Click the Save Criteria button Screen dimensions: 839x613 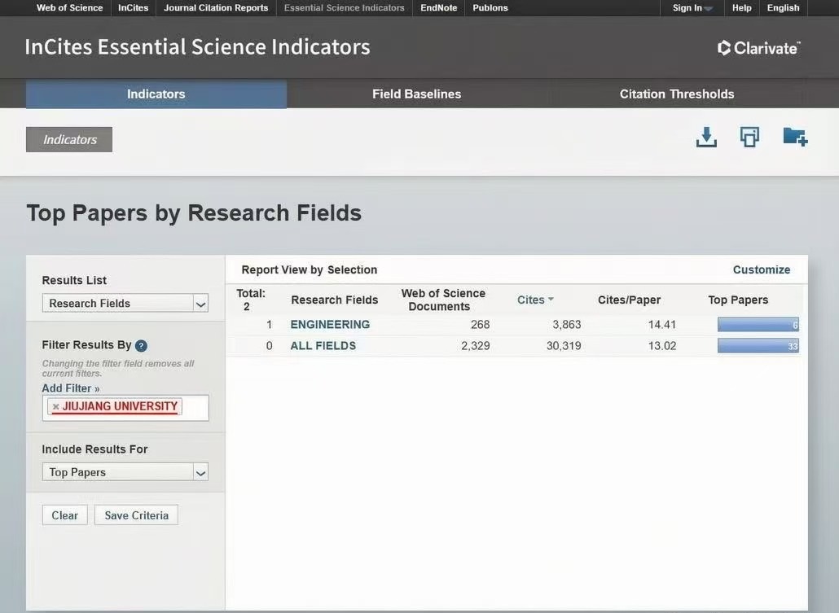tap(137, 515)
